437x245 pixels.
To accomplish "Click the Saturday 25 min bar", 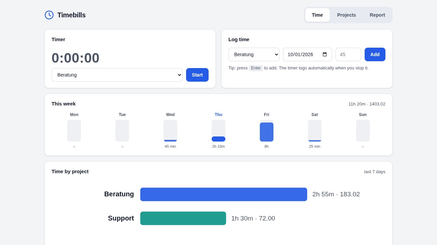I will tap(315, 141).
